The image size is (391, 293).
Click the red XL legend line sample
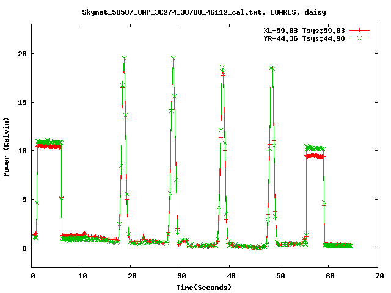click(x=359, y=31)
